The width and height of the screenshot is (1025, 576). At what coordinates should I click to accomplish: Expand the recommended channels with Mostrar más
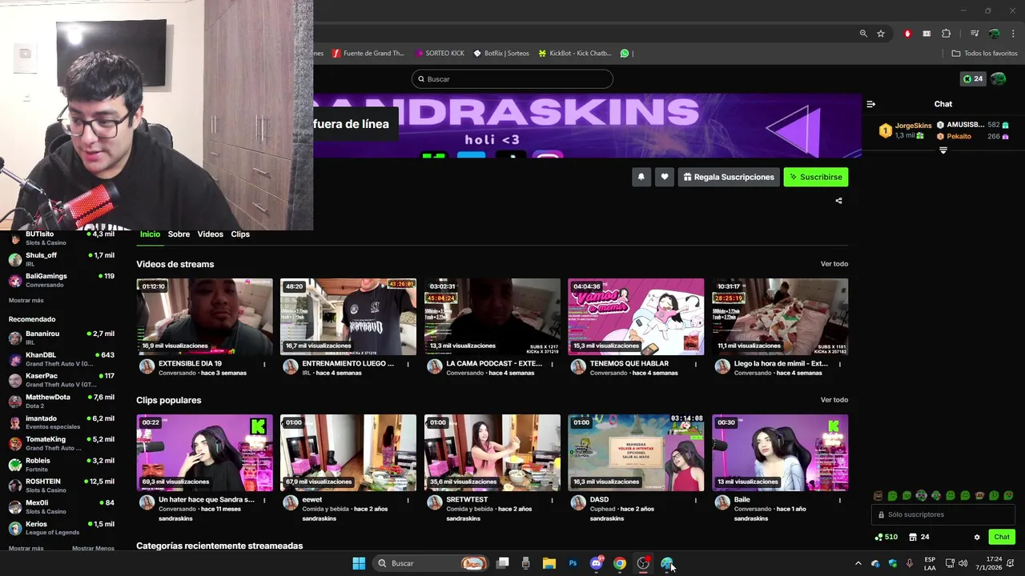(26, 548)
